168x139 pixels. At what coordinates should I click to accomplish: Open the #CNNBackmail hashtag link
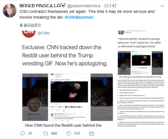(x=79, y=17)
